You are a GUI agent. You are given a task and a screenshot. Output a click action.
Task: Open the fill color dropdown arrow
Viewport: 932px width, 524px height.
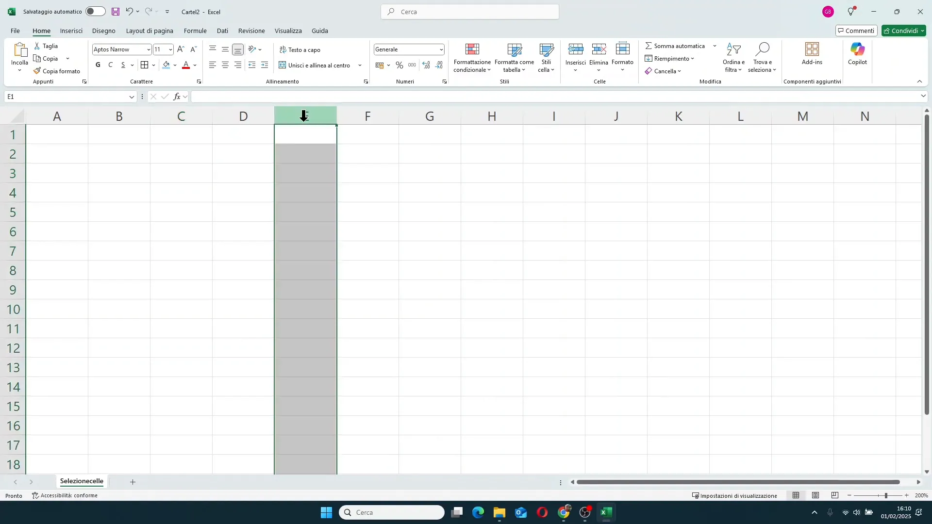click(x=175, y=65)
